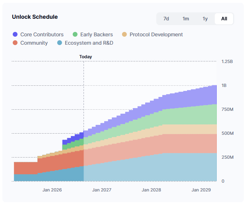This screenshot has height=203, width=245.
Task: Click the Community legend label
Action: coord(34,43)
